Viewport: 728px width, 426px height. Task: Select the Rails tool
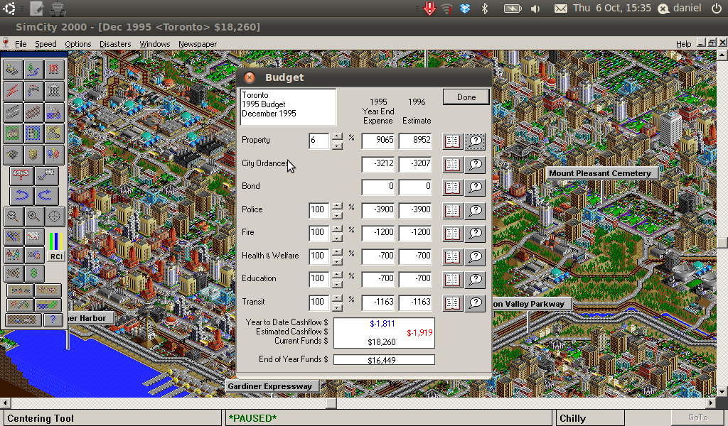tap(33, 112)
